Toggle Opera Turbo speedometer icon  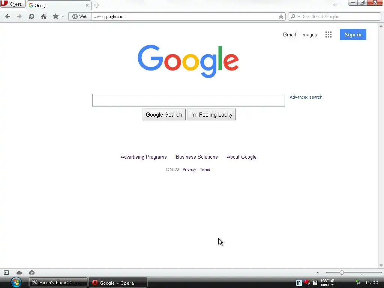(x=32, y=273)
